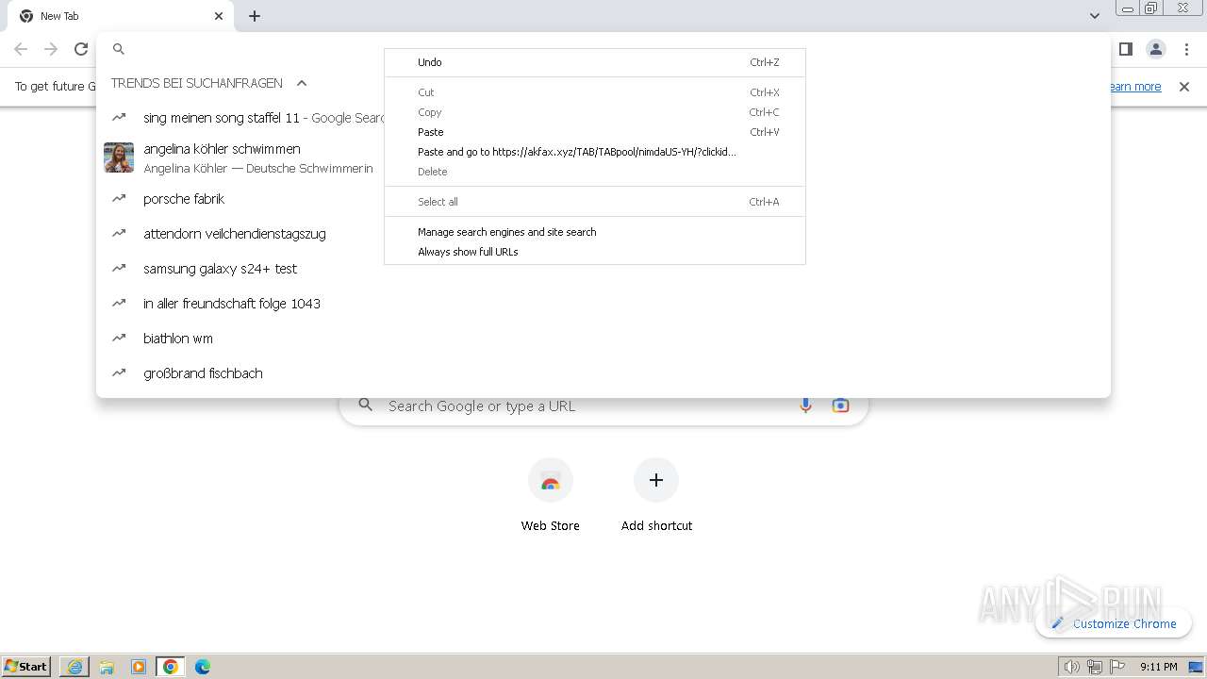
Task: Click Delete in context menu
Action: 595,172
